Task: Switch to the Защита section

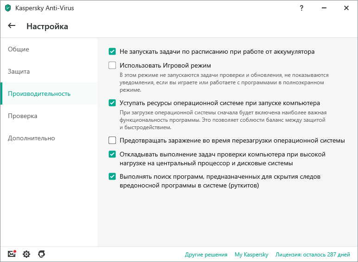Action: (x=49, y=72)
